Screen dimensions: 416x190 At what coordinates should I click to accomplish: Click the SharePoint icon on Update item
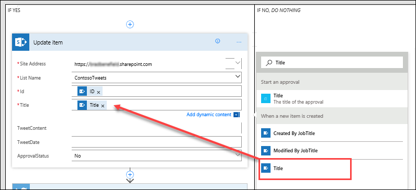click(21, 42)
